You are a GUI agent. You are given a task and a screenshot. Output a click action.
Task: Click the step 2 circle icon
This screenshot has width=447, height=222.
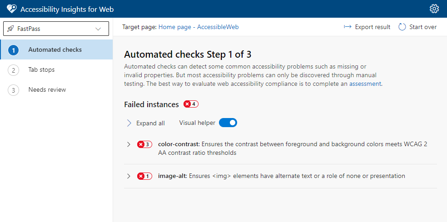click(x=13, y=70)
